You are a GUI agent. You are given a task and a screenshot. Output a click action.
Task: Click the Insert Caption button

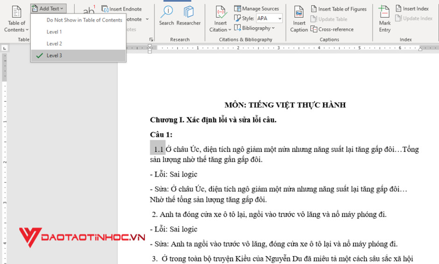(x=299, y=19)
